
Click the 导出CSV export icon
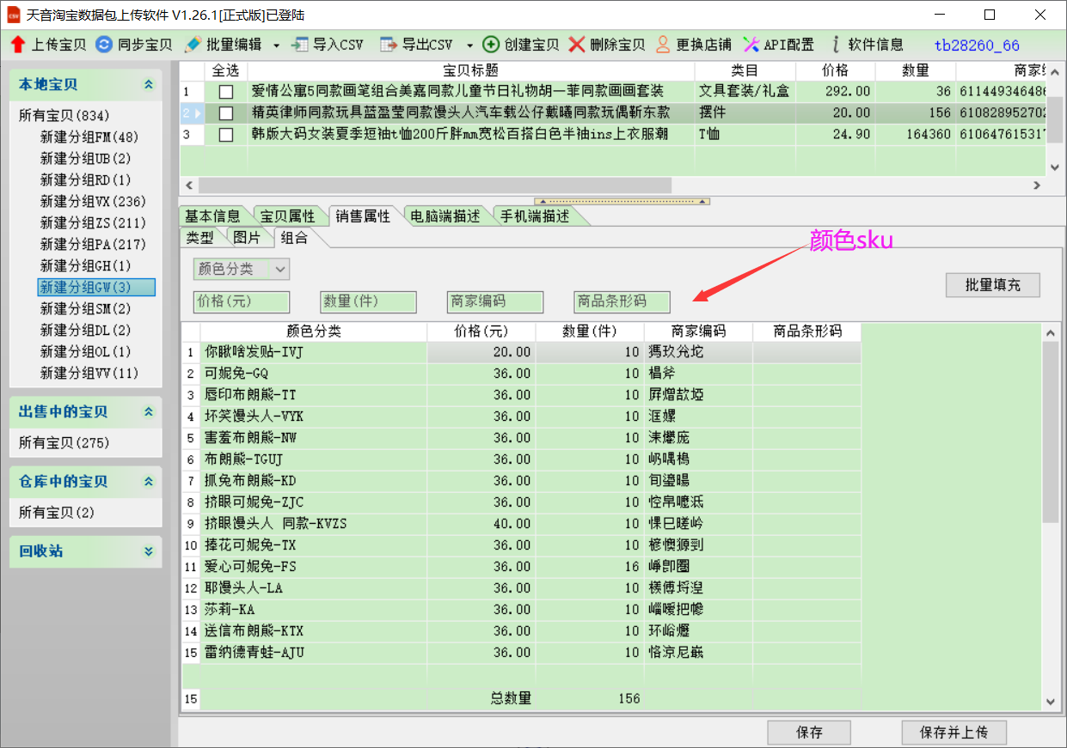point(389,45)
